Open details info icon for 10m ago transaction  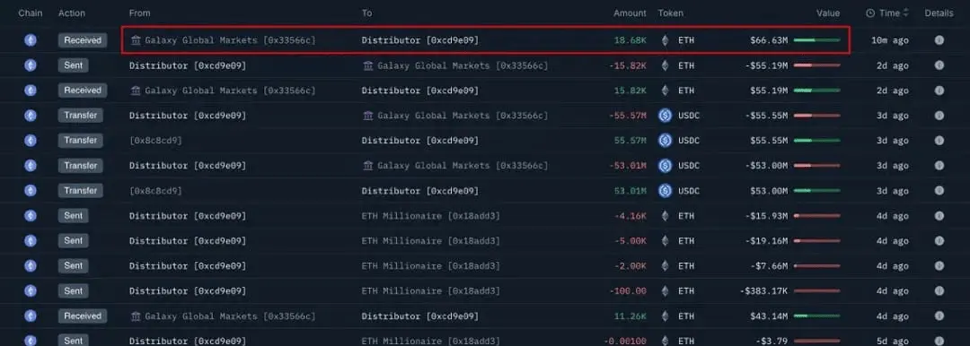click(939, 40)
